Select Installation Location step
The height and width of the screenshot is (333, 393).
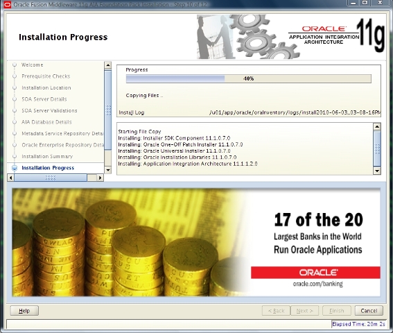pos(46,87)
